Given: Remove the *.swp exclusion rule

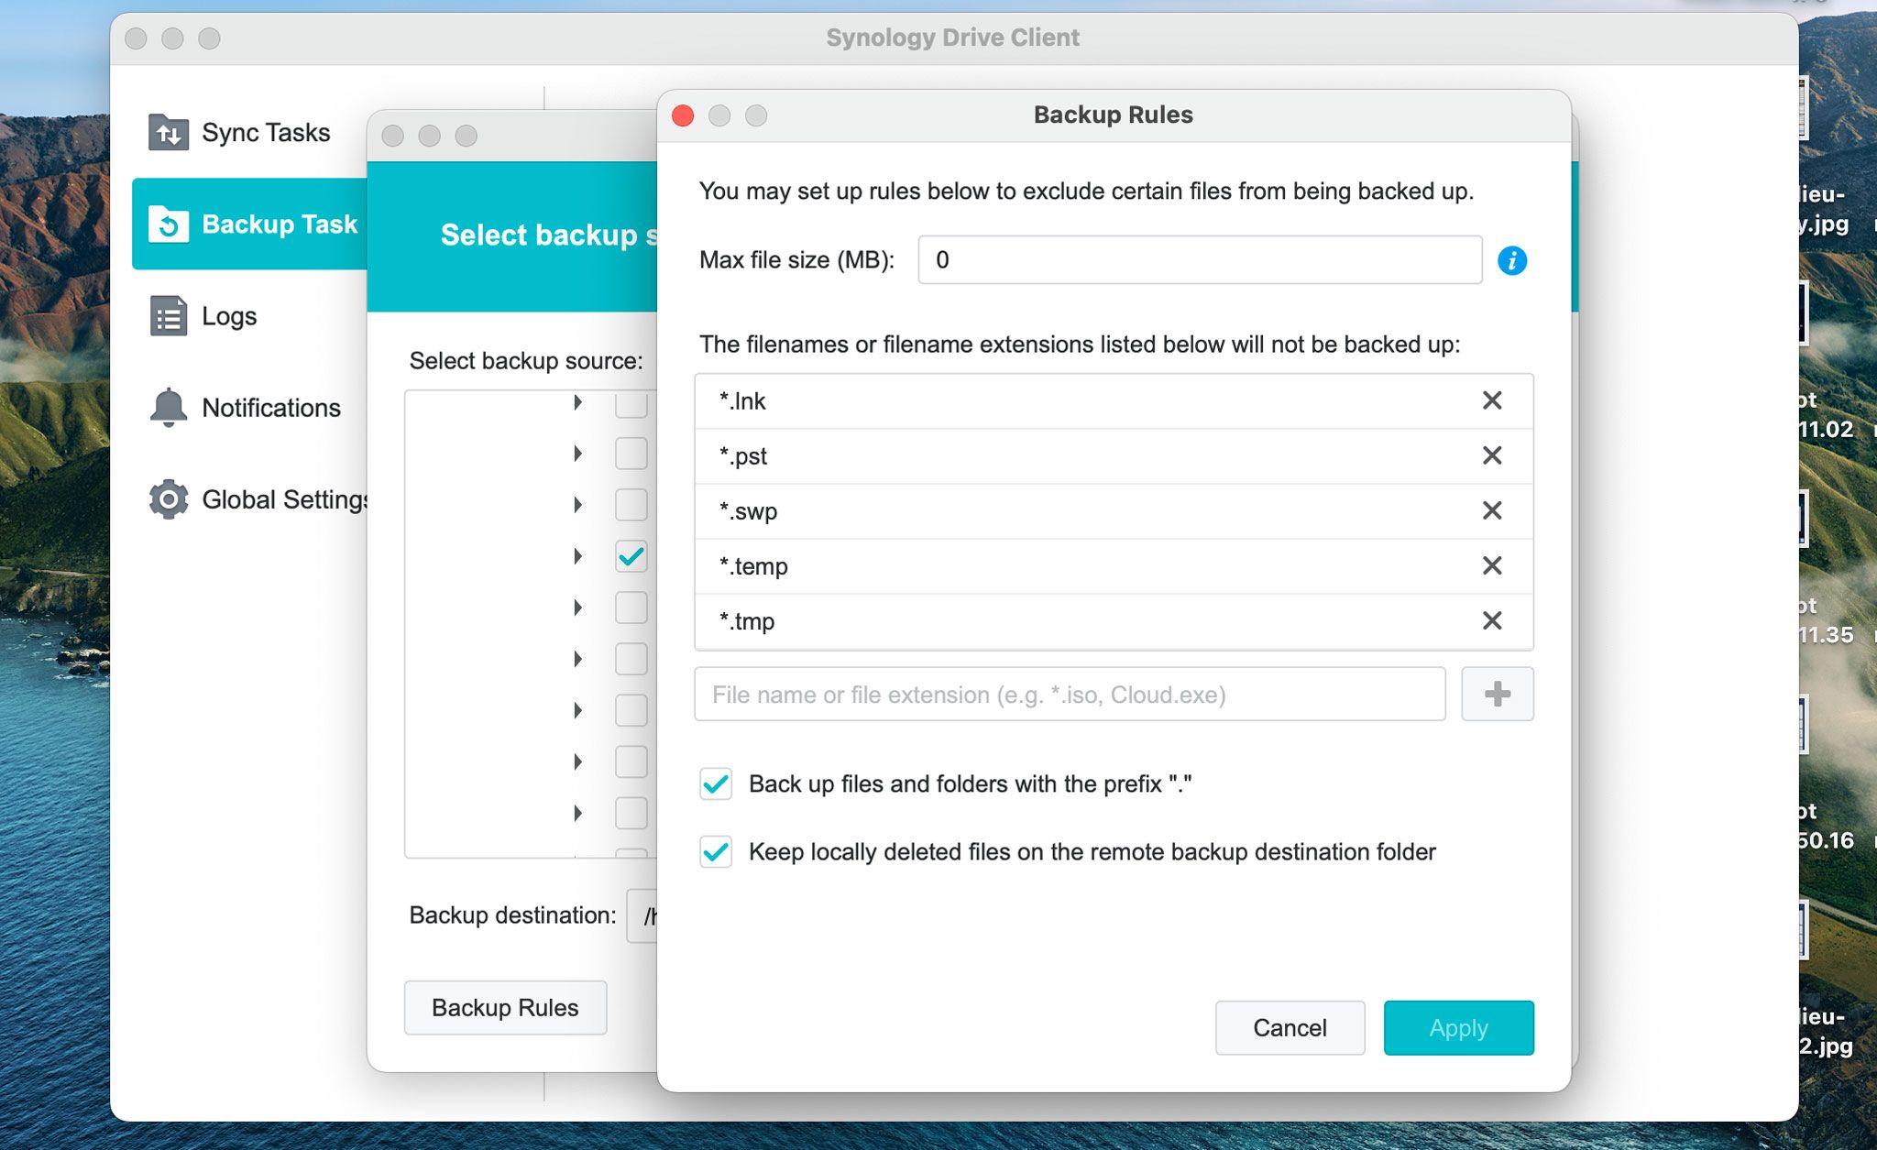Looking at the screenshot, I should tap(1492, 510).
